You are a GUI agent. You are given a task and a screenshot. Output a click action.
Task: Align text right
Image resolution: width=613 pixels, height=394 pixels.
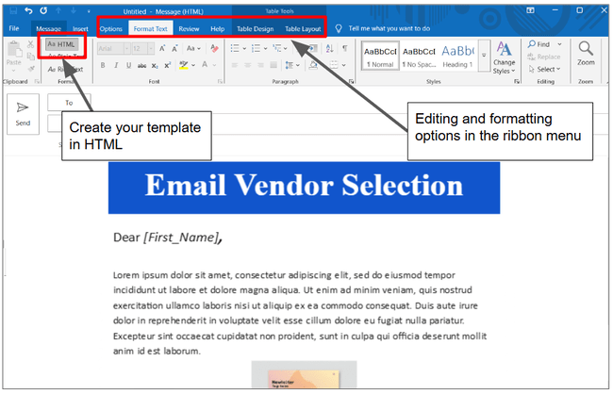(x=260, y=65)
